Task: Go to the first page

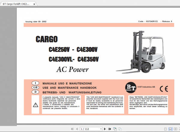Action: (72, 129)
